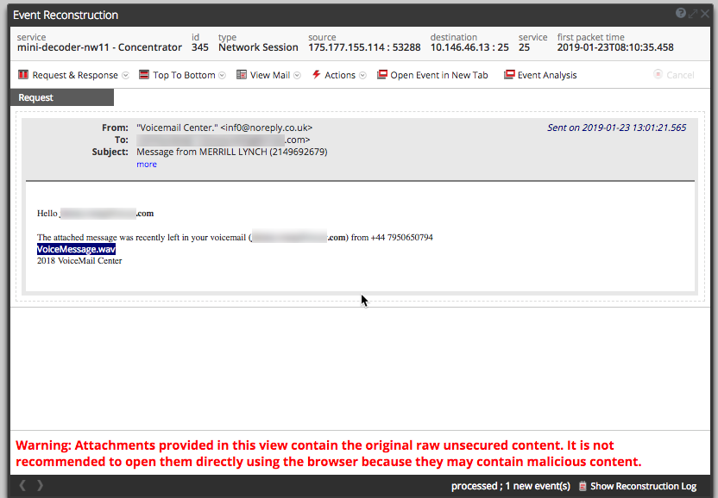Click the View Mail label

click(270, 75)
